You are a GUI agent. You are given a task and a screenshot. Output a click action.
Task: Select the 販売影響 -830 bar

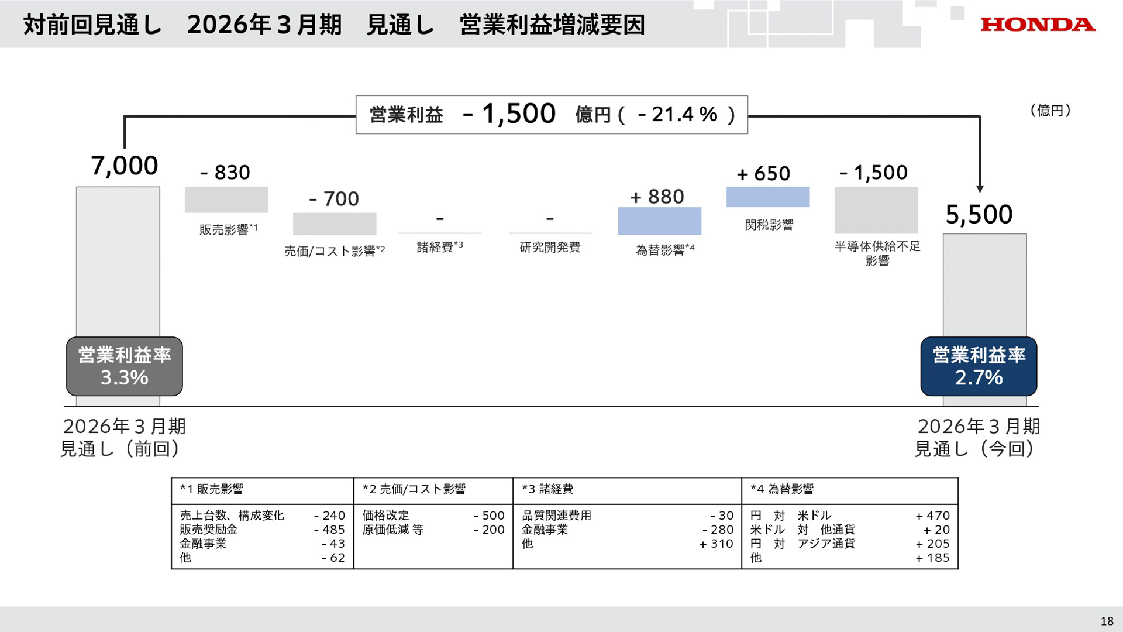(x=225, y=200)
